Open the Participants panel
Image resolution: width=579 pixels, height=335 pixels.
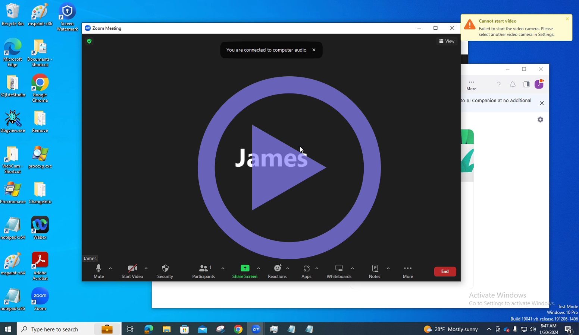pyautogui.click(x=203, y=271)
